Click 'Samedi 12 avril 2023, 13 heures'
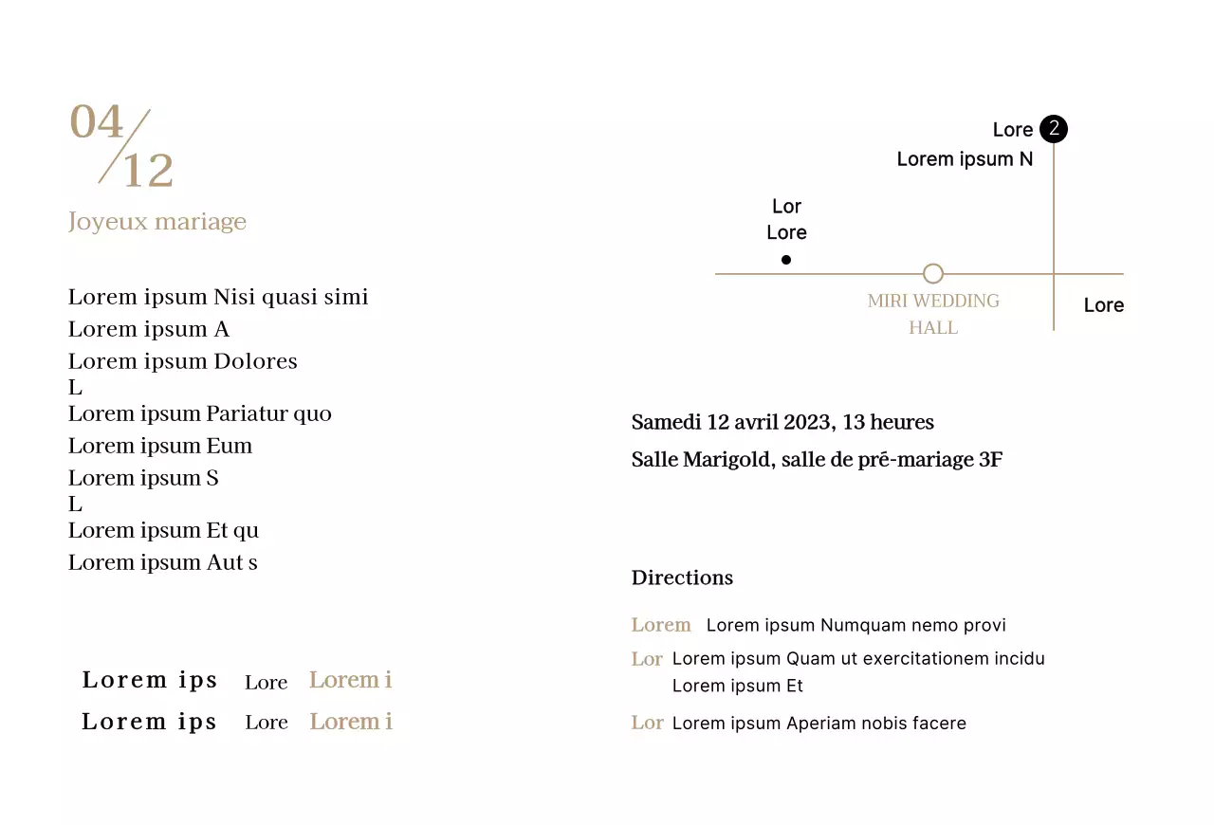Screen dimensions: 1214x825 [782, 422]
